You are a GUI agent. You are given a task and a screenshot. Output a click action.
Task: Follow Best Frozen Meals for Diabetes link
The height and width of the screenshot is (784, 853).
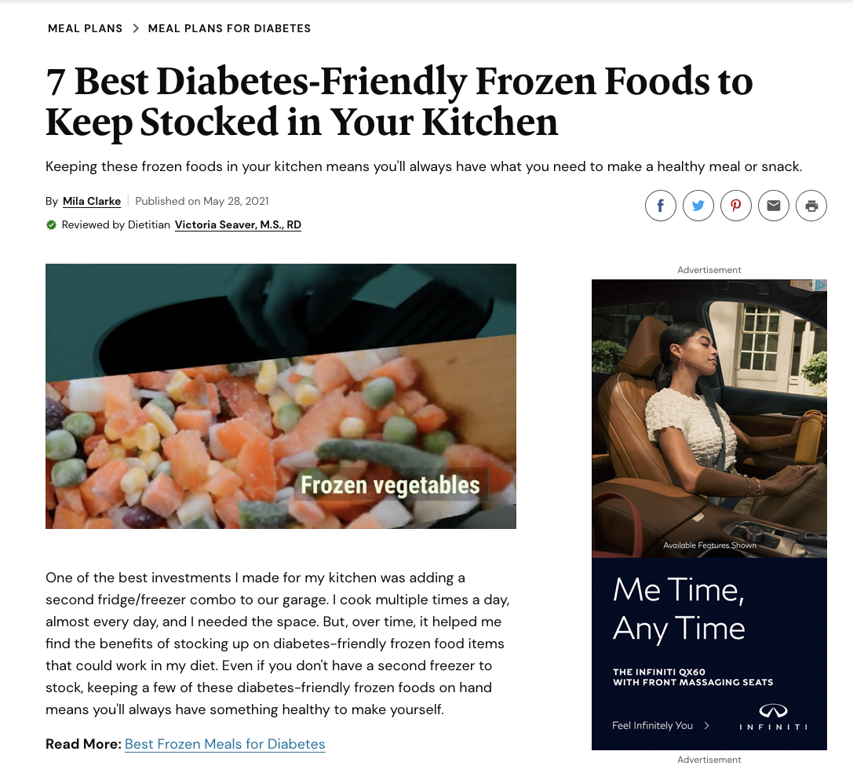224,744
